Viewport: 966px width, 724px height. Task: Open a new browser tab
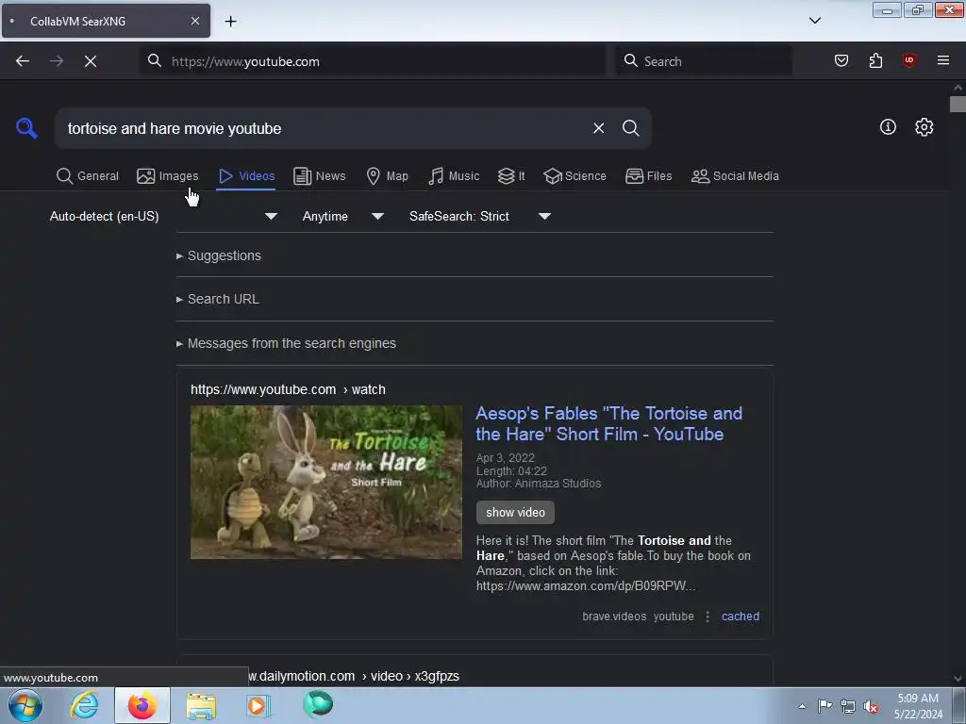[230, 21]
